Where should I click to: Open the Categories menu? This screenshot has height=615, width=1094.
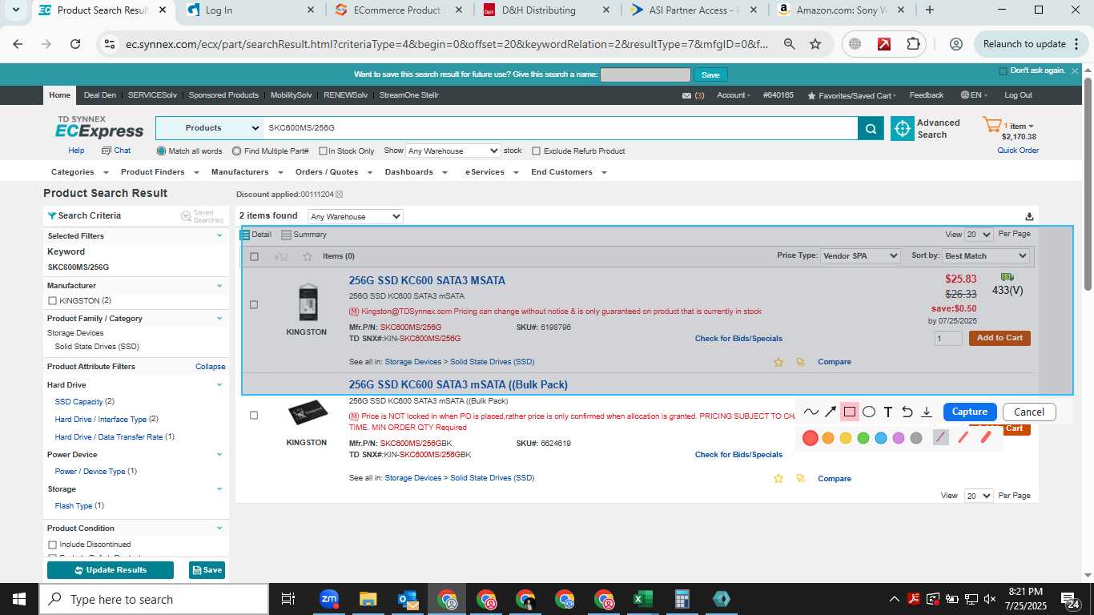coord(78,172)
